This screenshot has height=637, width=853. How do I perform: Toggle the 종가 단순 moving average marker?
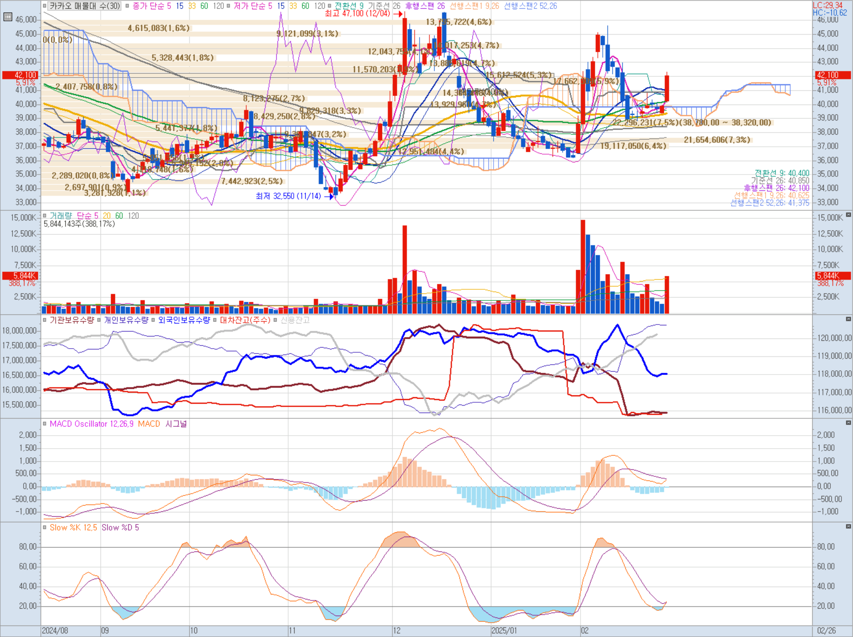[x=127, y=6]
